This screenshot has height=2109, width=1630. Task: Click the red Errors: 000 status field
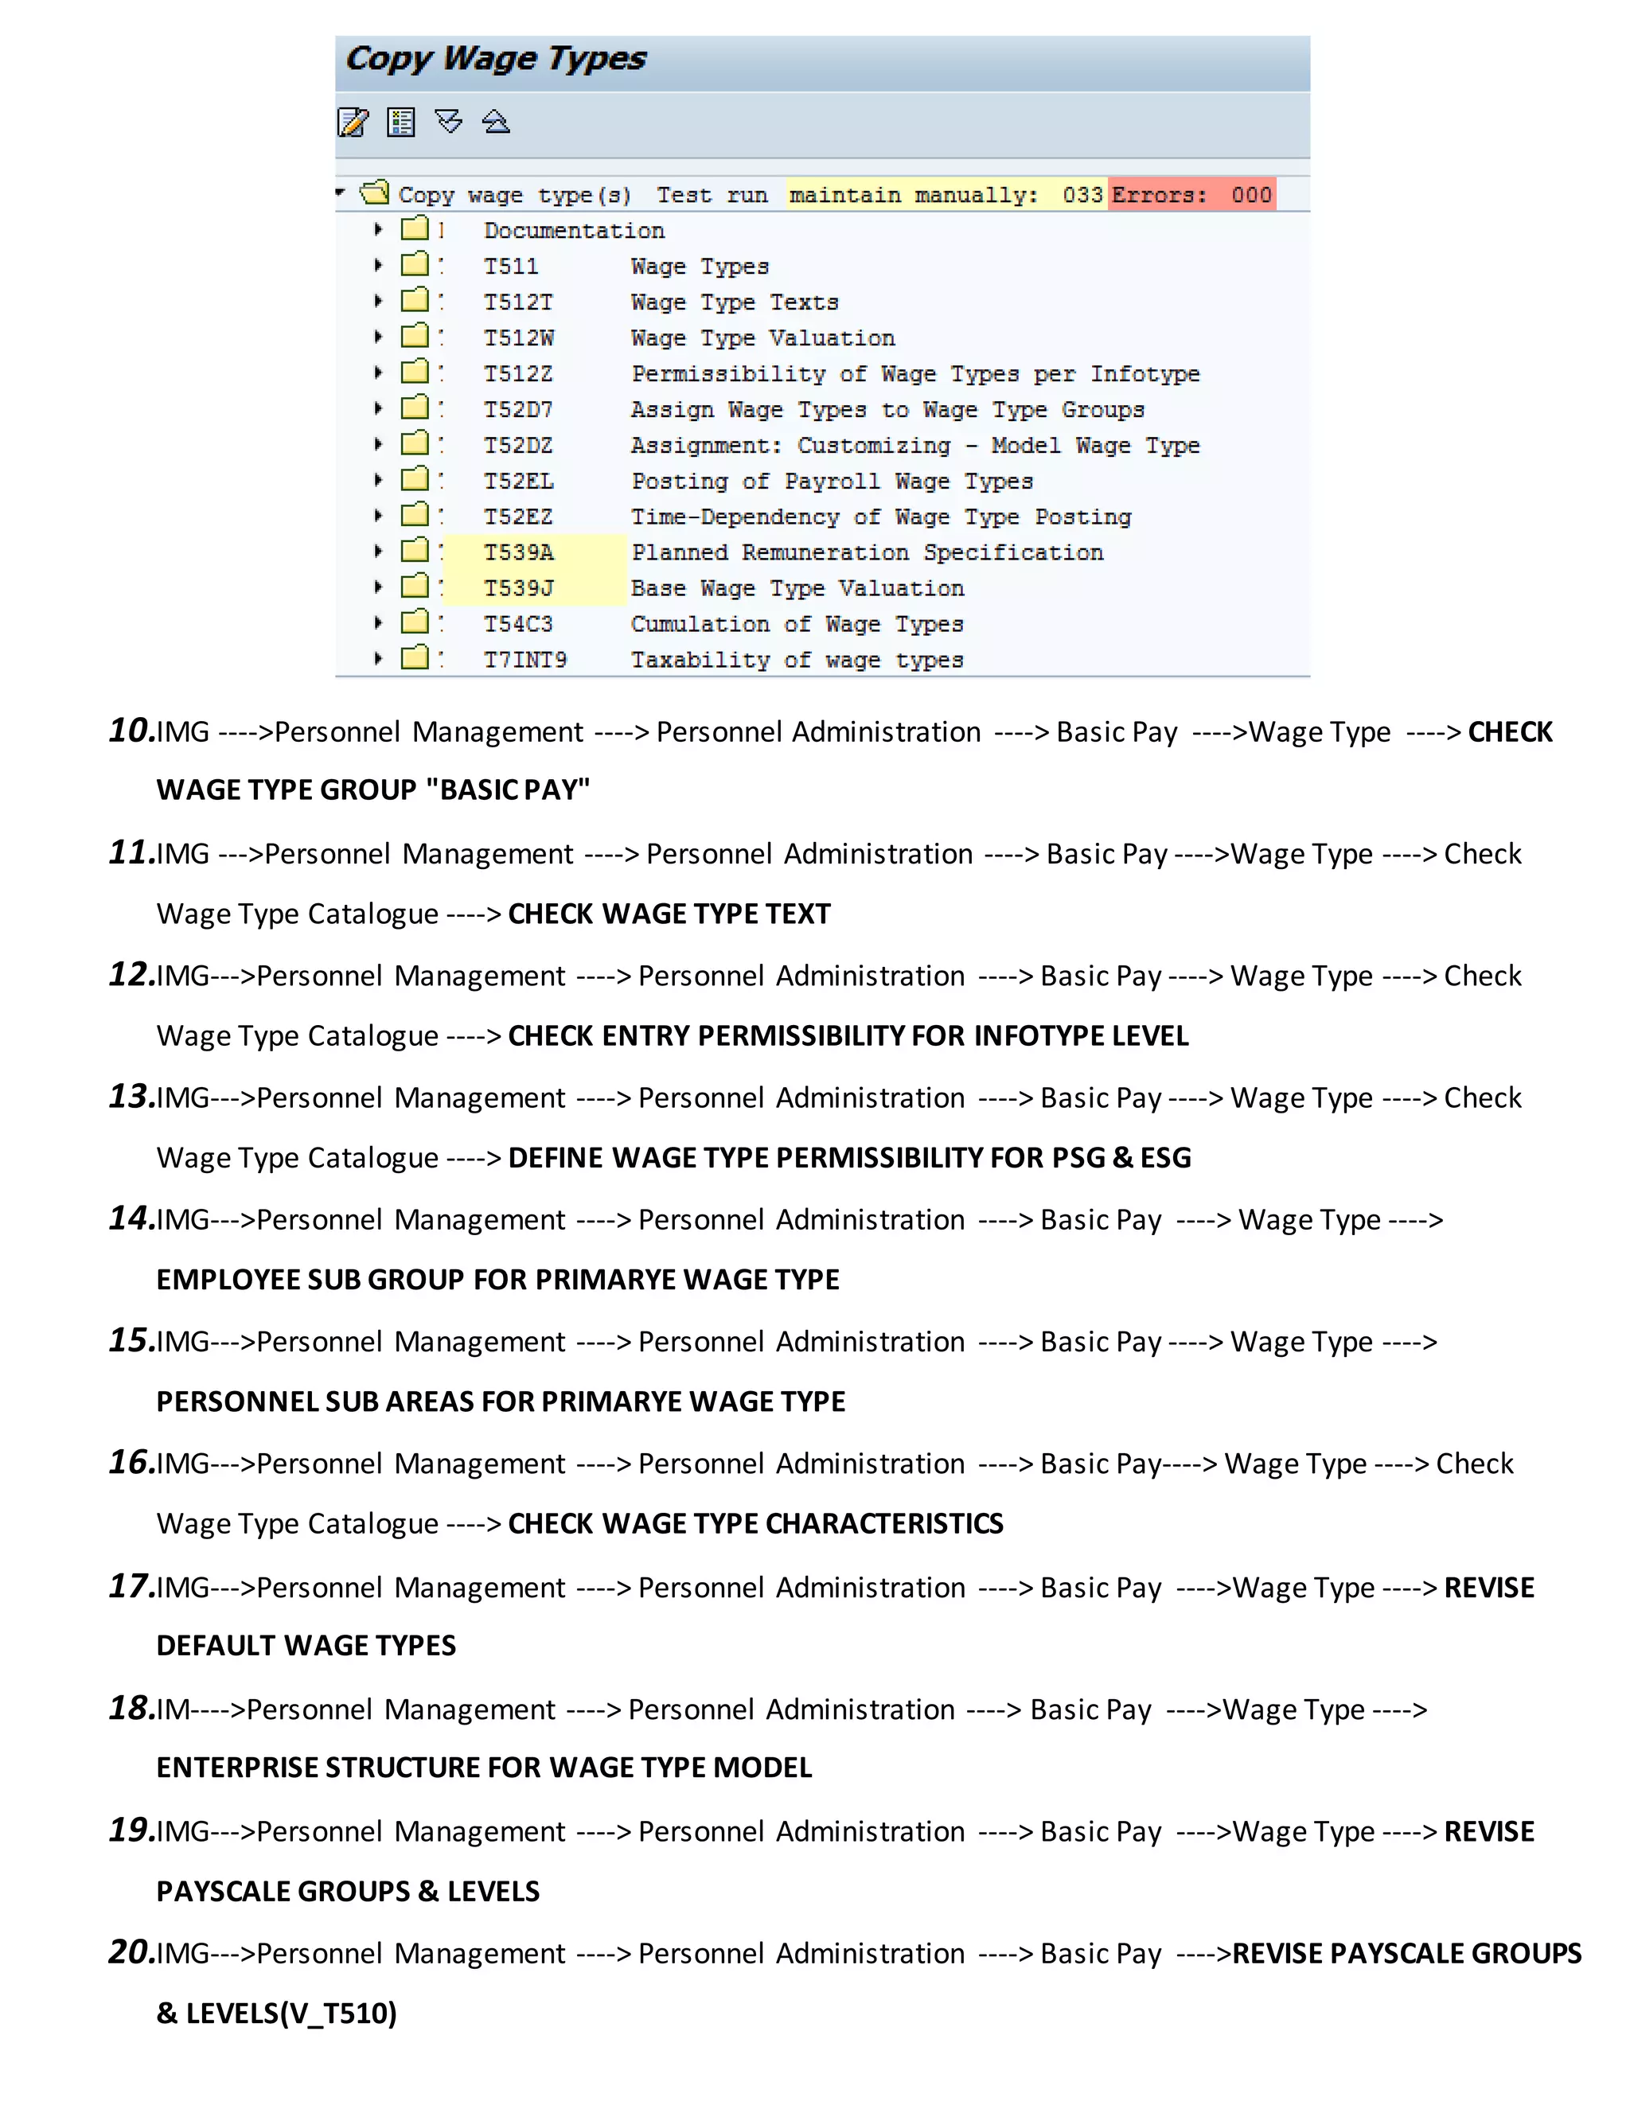pos(1191,194)
